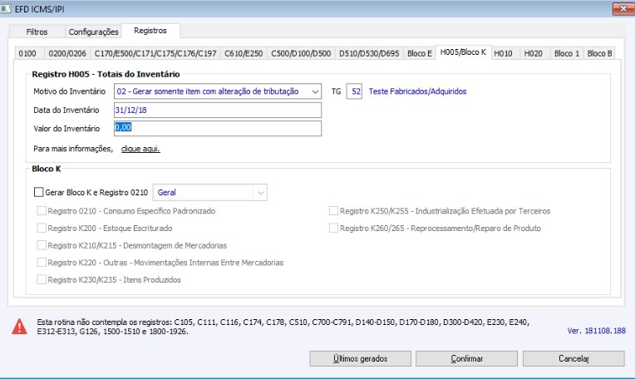635x379 pixels.
Task: Select the Registros tab
Action: pos(150,31)
